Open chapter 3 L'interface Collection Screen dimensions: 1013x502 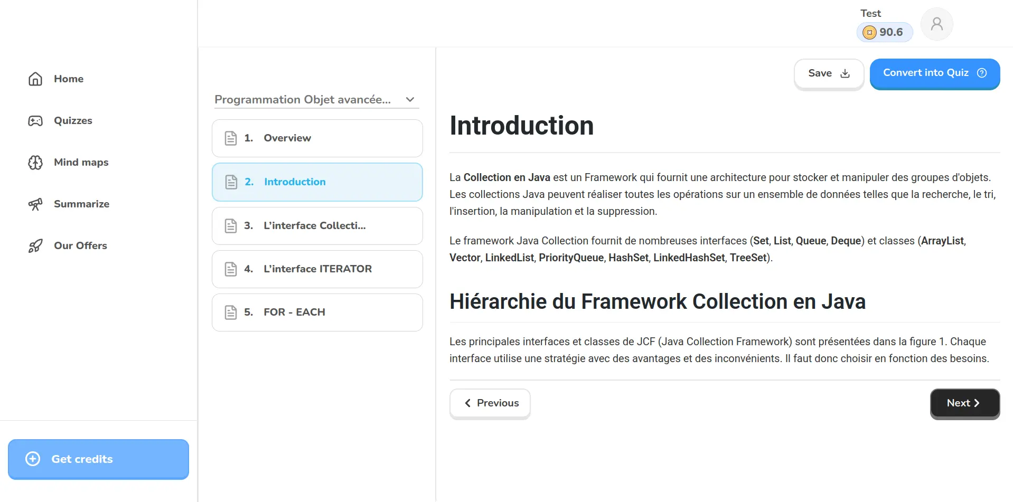[317, 226]
